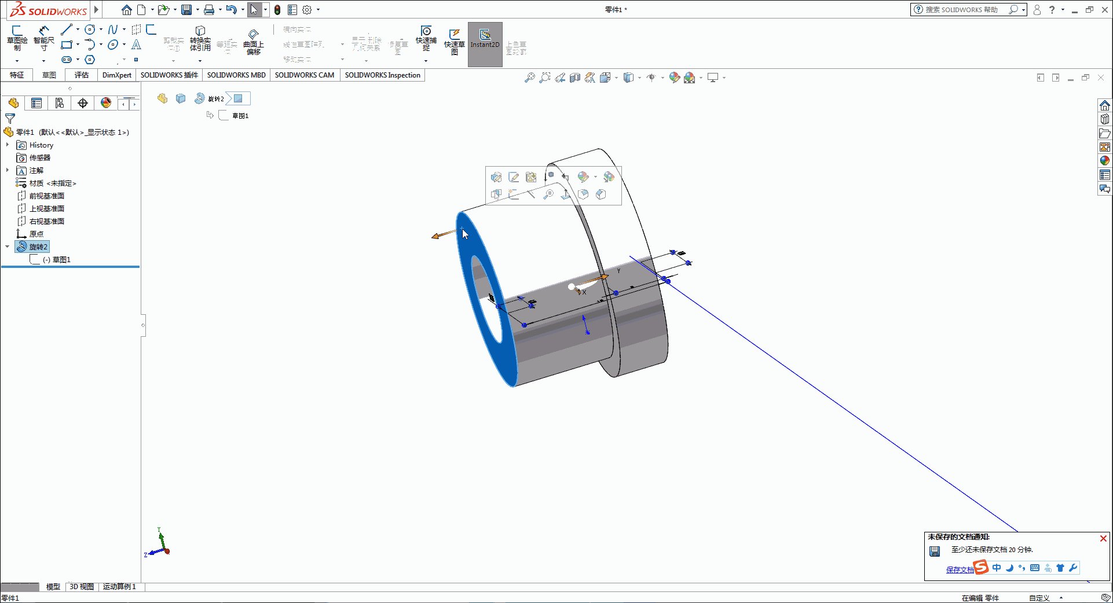The width and height of the screenshot is (1113, 603).
Task: Select the Circle sketch tool
Action: [90, 30]
